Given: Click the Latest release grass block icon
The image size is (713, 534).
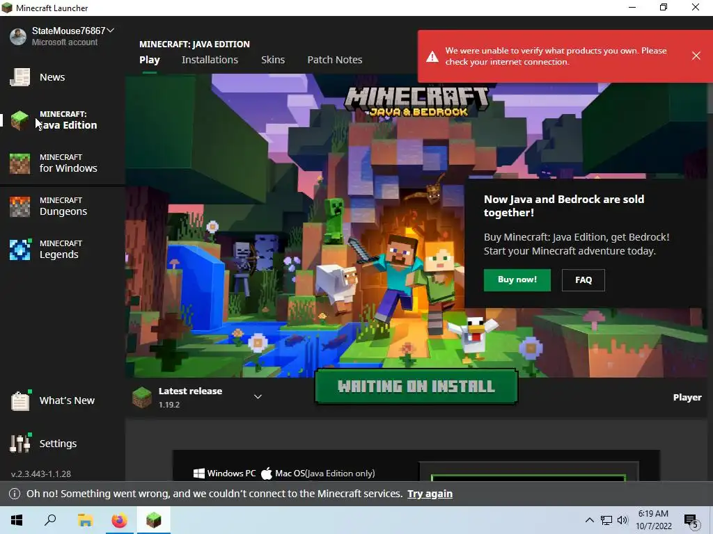Looking at the screenshot, I should (x=142, y=397).
